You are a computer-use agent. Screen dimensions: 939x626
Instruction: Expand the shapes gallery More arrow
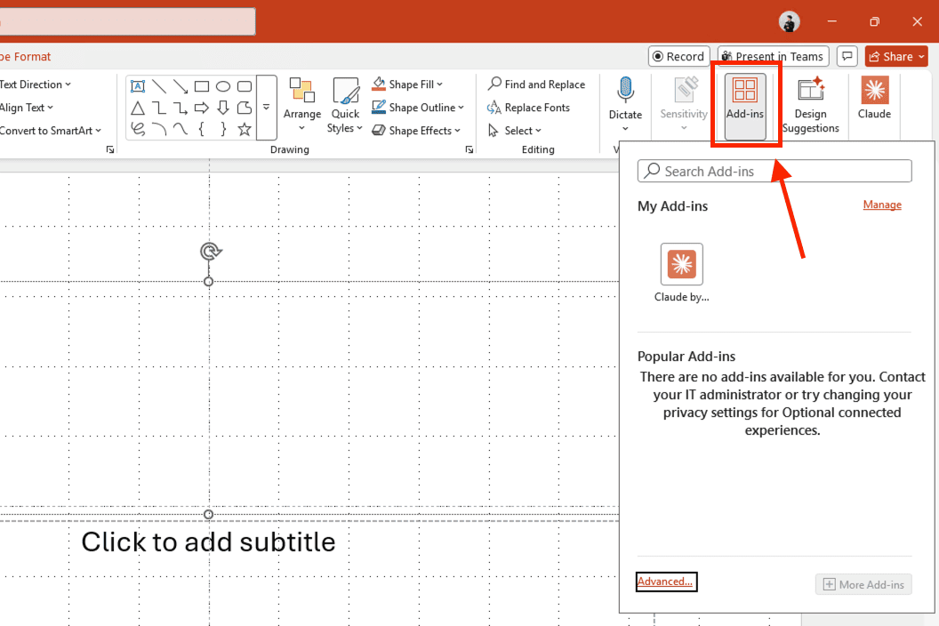[x=267, y=108]
